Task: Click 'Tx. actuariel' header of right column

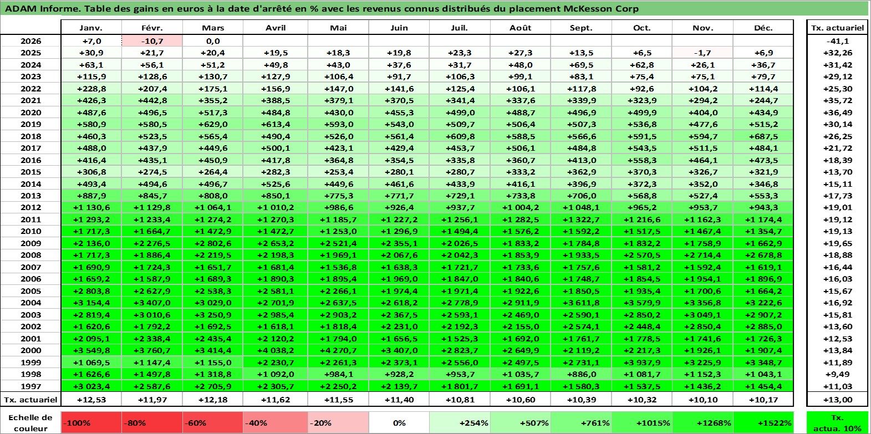Action: tap(837, 28)
